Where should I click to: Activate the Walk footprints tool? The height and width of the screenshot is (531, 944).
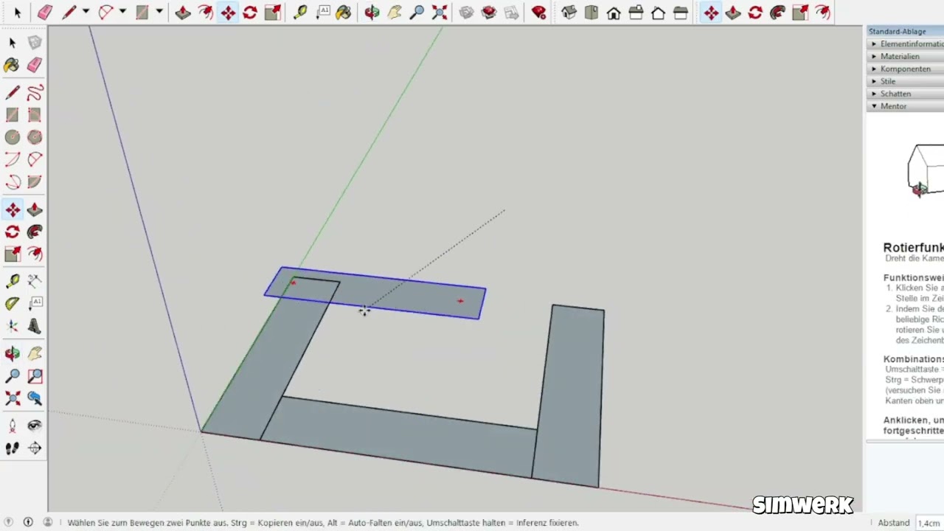(x=13, y=448)
